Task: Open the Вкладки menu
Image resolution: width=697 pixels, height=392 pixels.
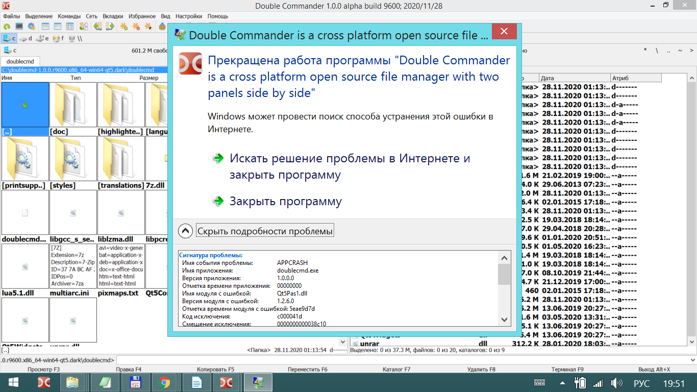Action: (x=112, y=16)
